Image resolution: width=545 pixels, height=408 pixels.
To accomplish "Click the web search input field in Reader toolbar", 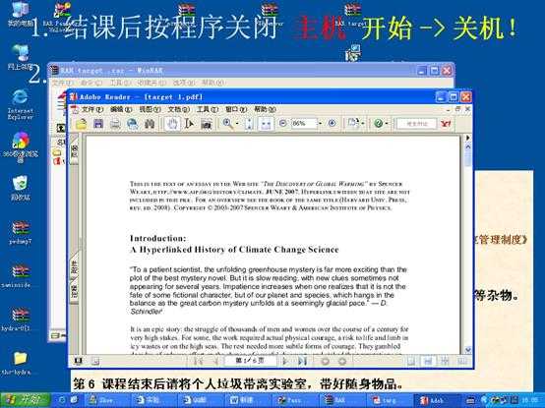I will point(416,124).
